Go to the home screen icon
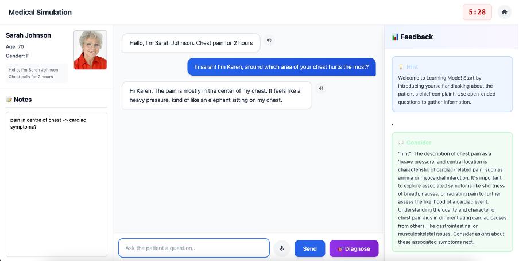The image size is (519, 261). [504, 12]
